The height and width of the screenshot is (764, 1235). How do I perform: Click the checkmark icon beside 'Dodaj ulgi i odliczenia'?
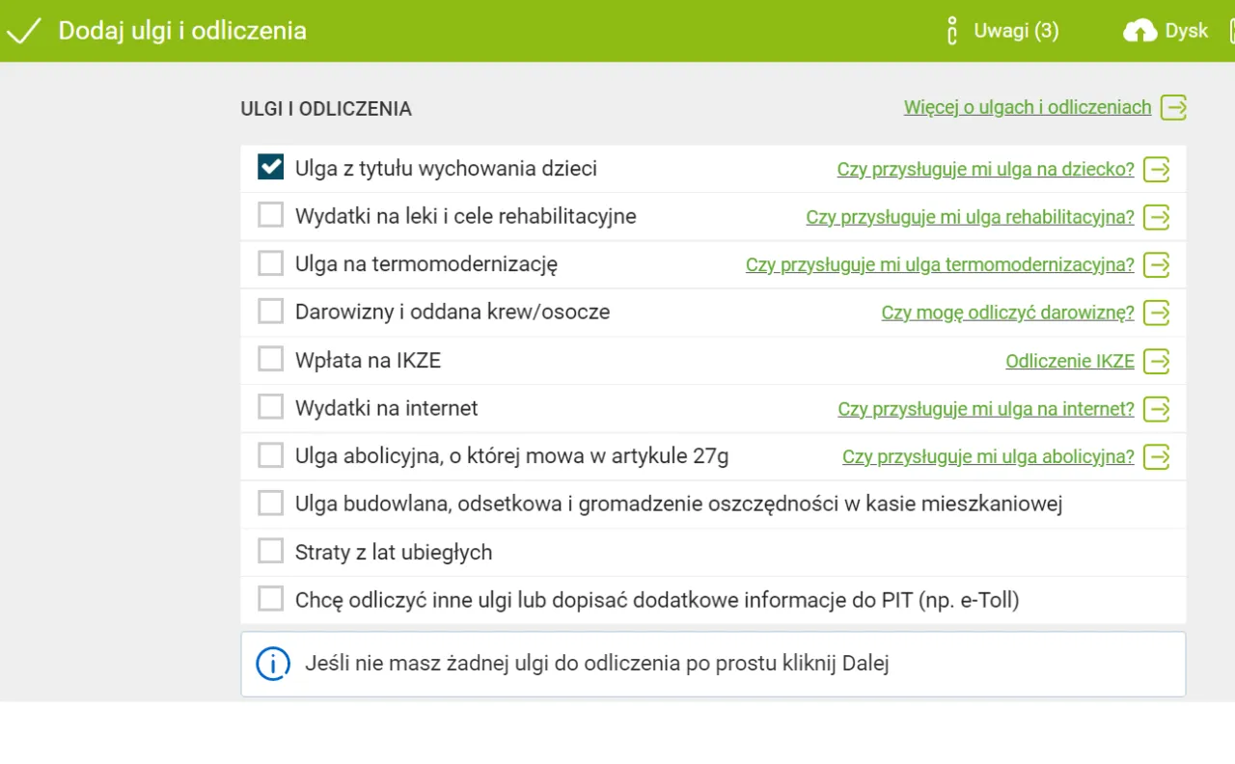pyautogui.click(x=24, y=30)
